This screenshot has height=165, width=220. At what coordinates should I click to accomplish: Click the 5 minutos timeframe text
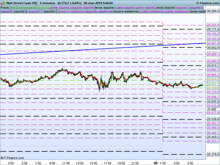tap(47, 3)
